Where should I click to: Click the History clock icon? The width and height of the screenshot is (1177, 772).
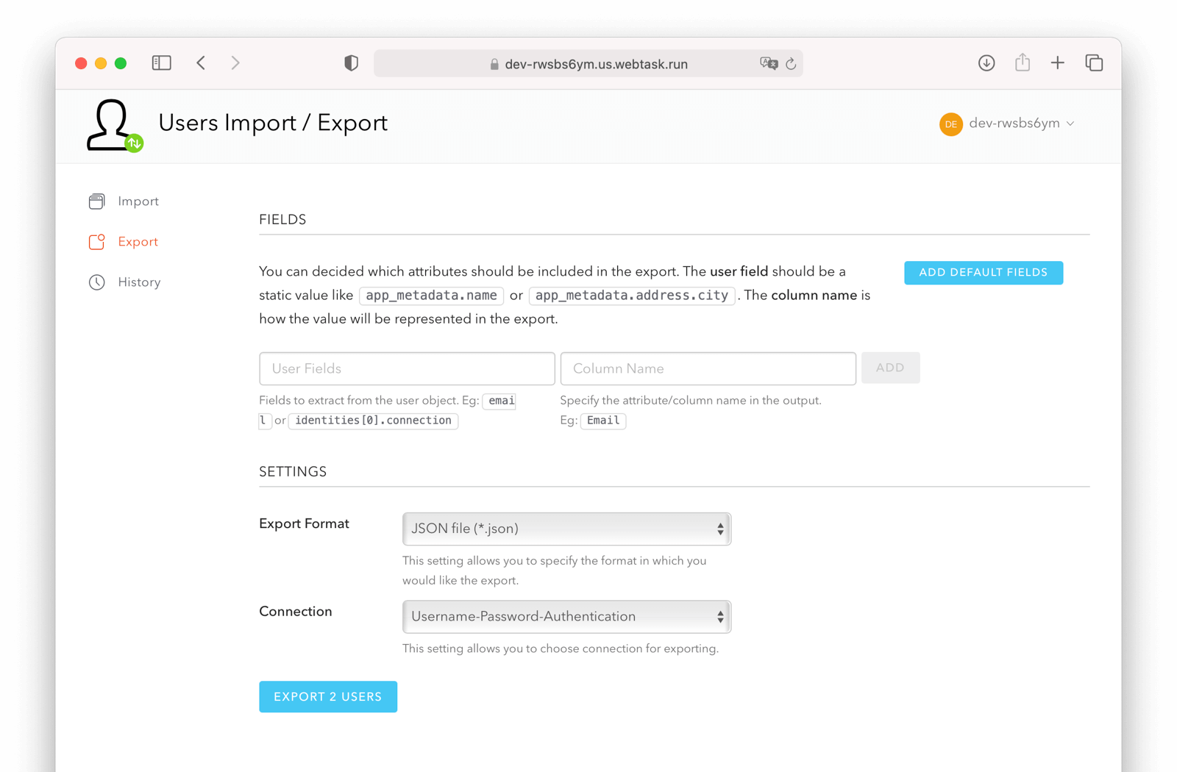[96, 282]
